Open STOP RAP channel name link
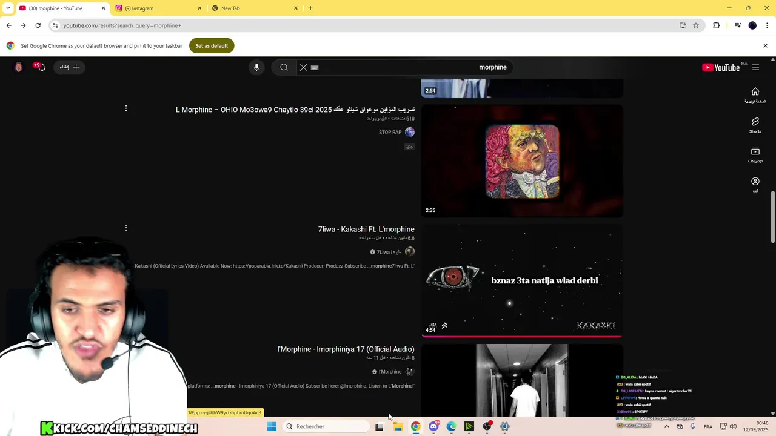The height and width of the screenshot is (436, 776). coord(390,132)
